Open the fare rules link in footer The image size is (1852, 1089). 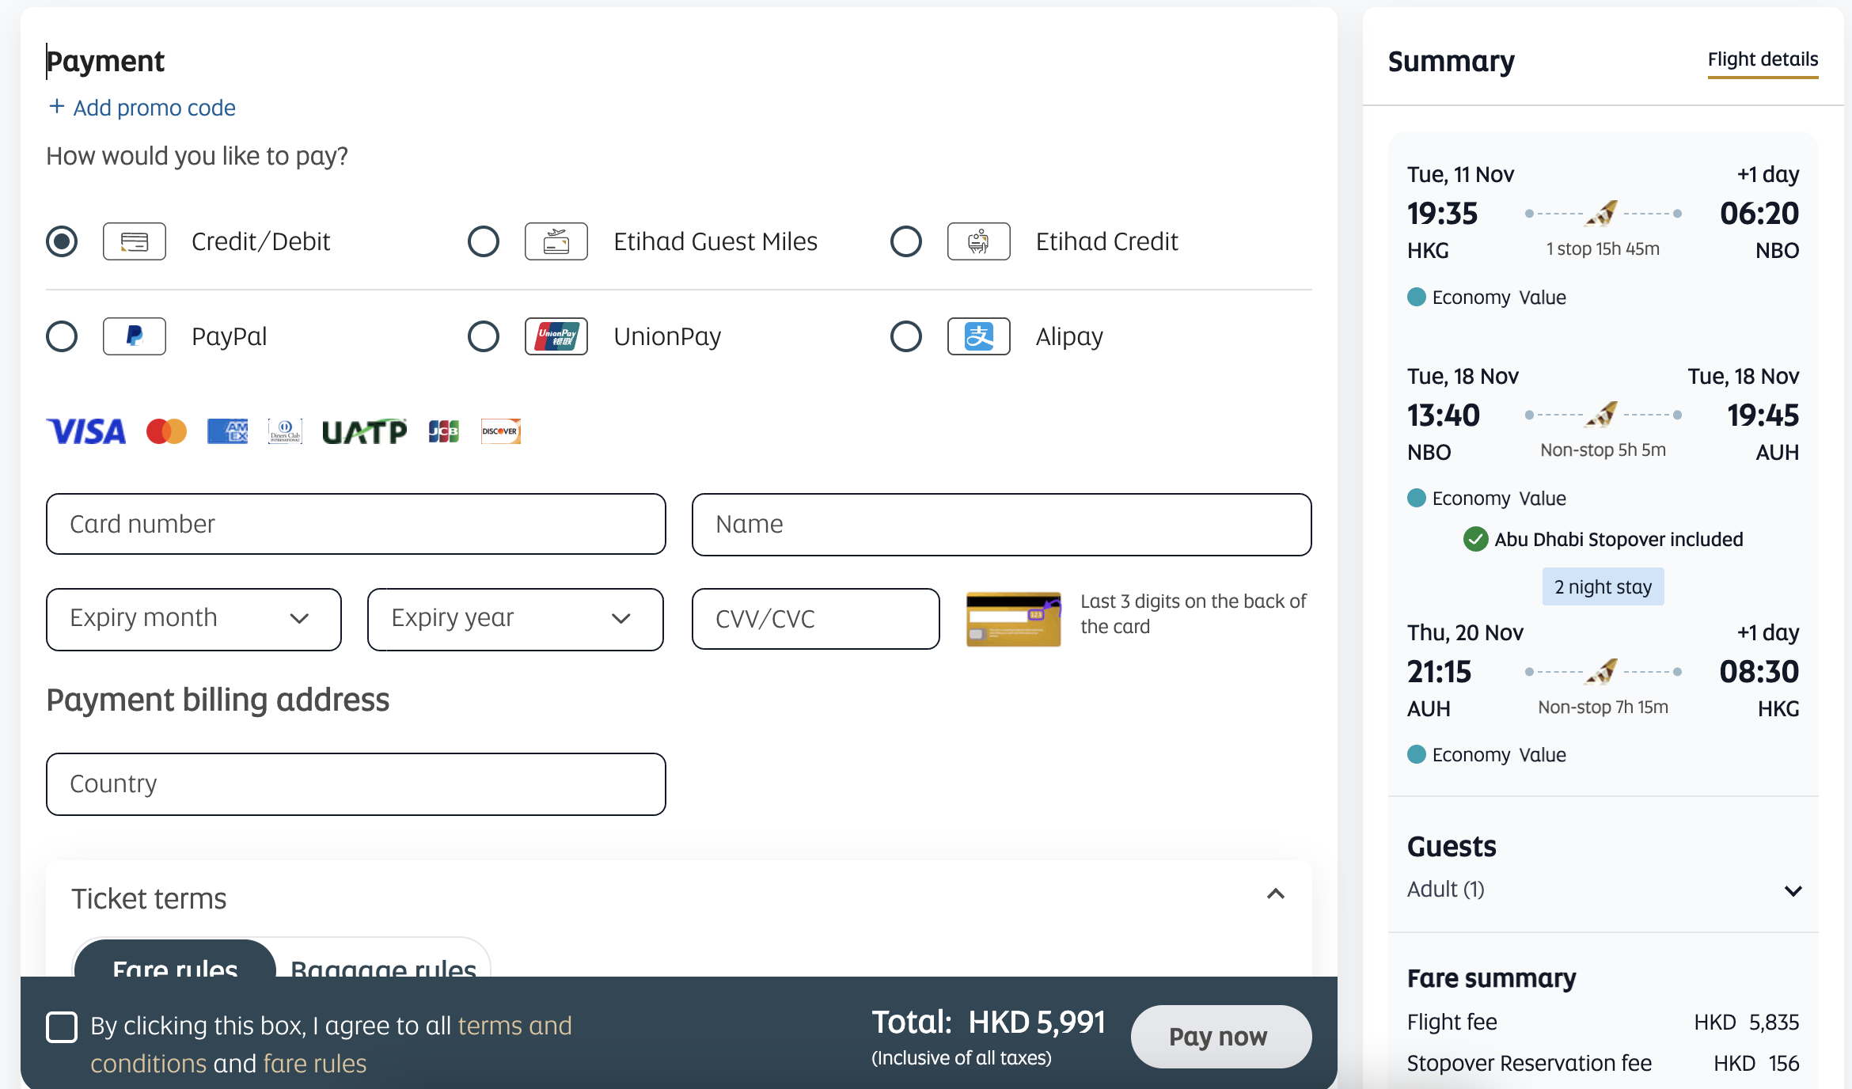pyautogui.click(x=315, y=1064)
